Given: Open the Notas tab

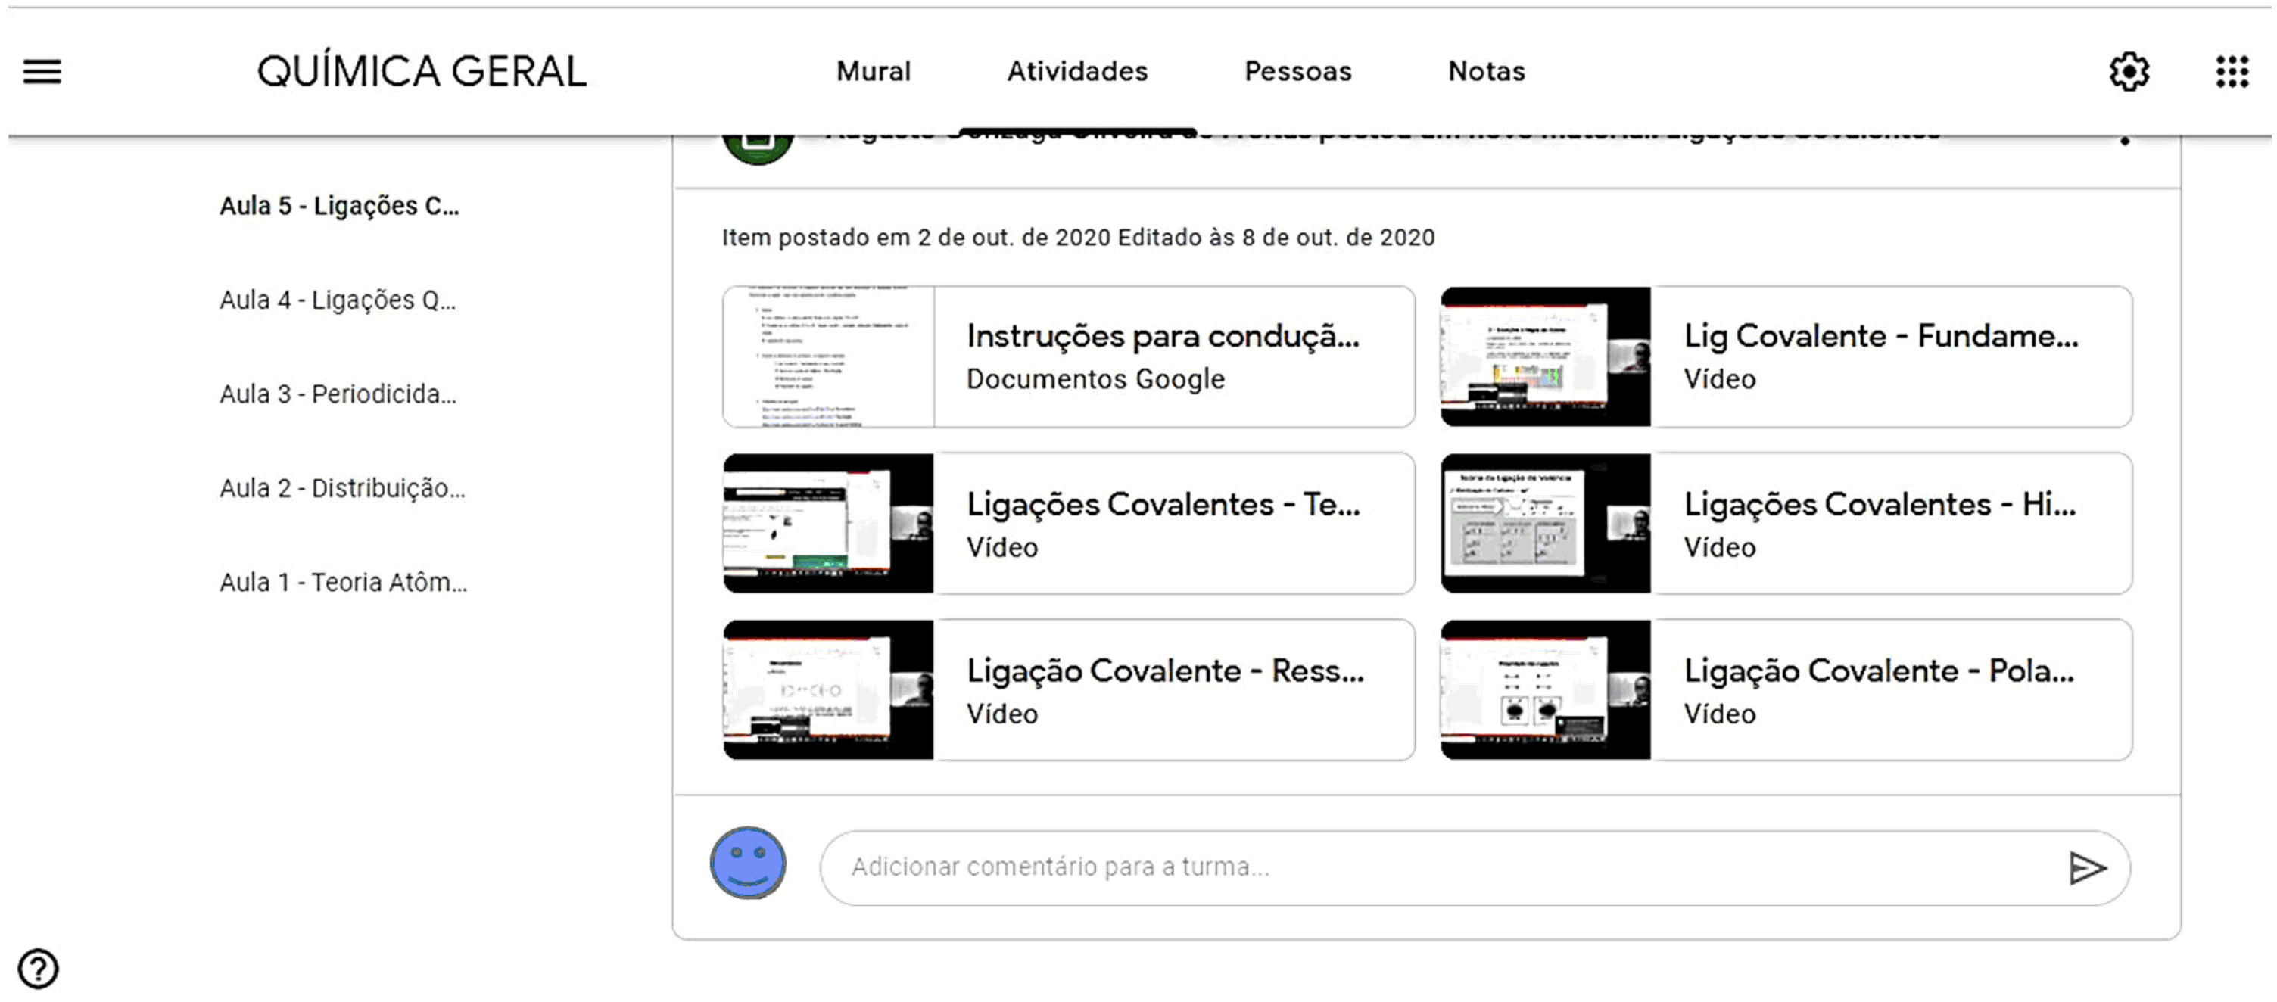Looking at the screenshot, I should pos(1486,72).
